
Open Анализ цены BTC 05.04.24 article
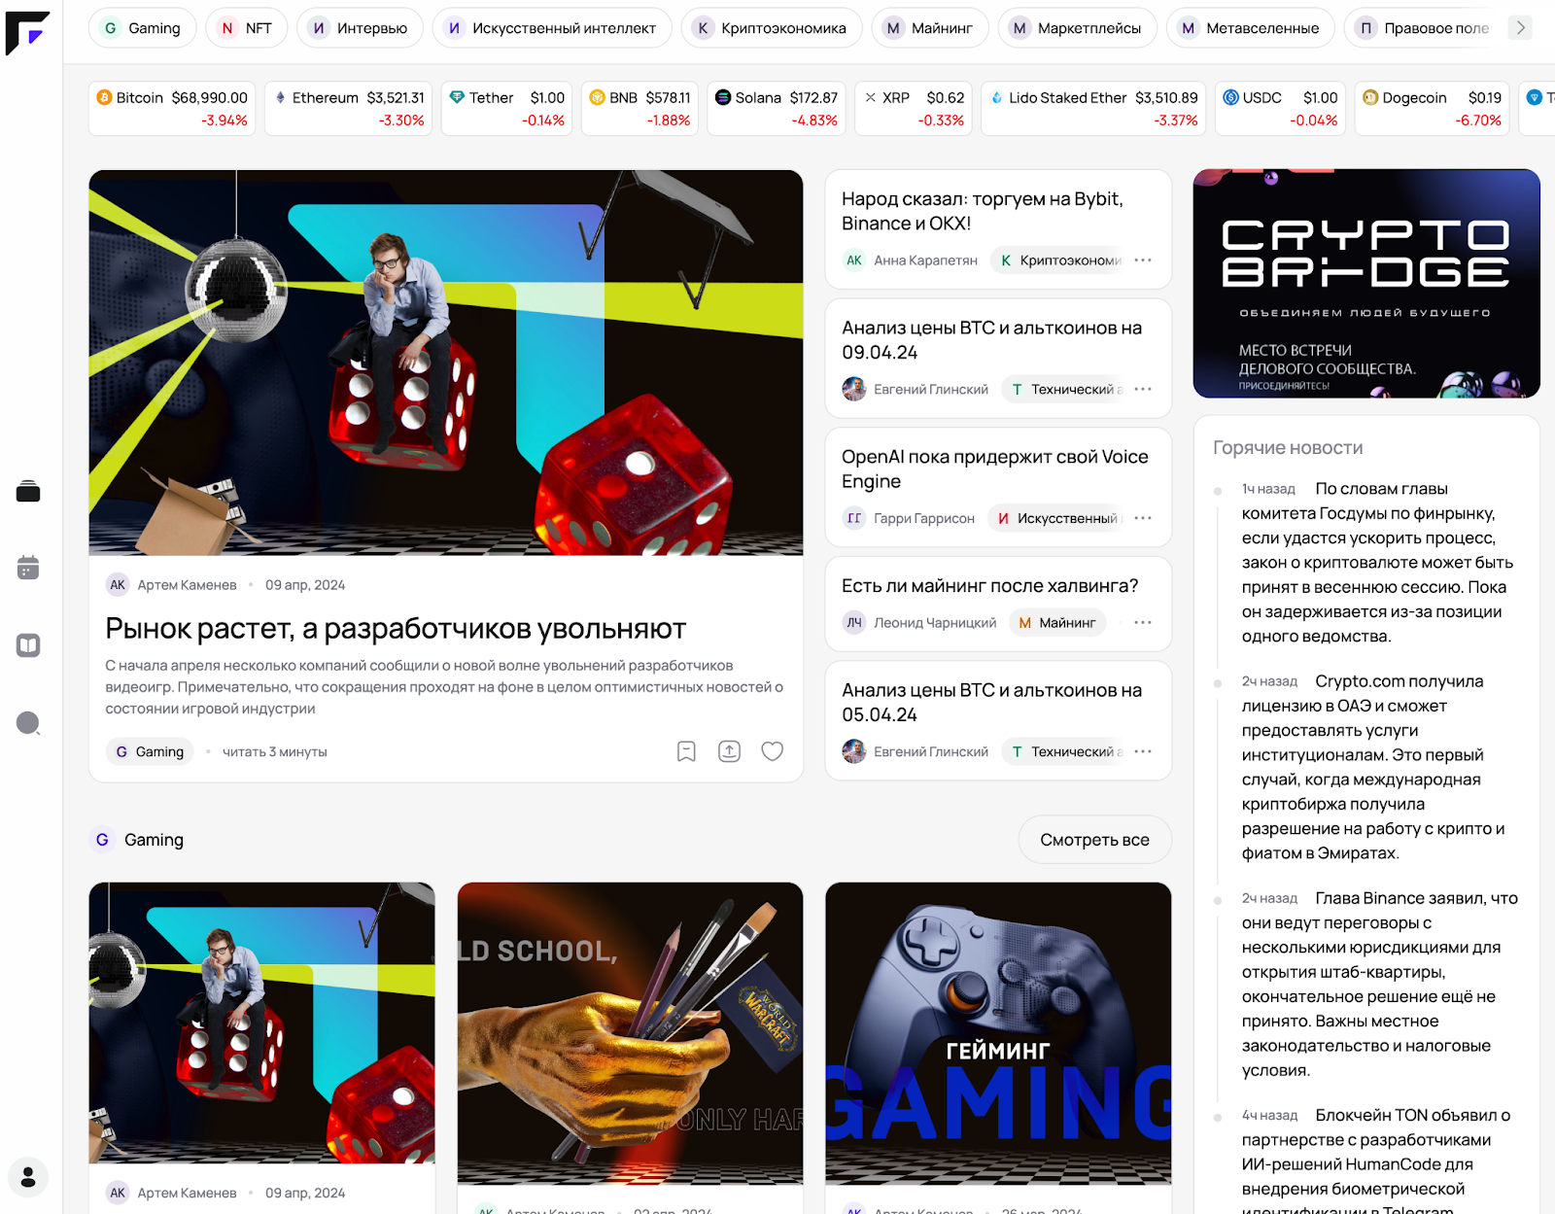992,703
